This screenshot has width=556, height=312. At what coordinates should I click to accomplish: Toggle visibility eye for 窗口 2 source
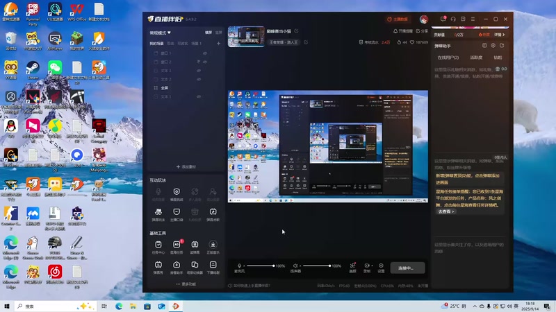click(205, 62)
